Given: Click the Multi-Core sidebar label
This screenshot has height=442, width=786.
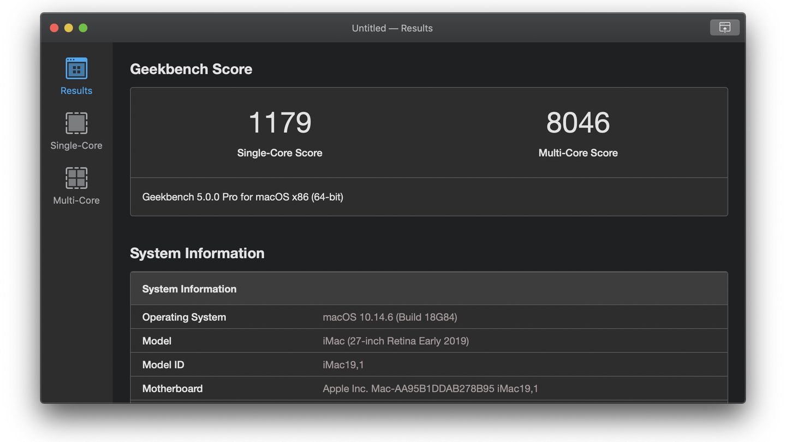Looking at the screenshot, I should [76, 200].
